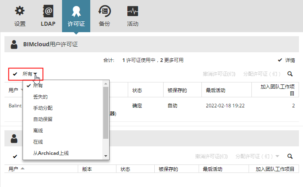Image resolution: width=303 pixels, height=187 pixels.
Task: Sort upper table by 最后活动 column
Action: pyautogui.click(x=216, y=90)
